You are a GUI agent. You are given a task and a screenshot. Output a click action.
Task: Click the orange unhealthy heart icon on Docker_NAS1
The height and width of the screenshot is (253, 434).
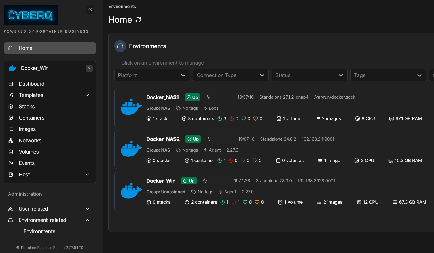(256, 119)
